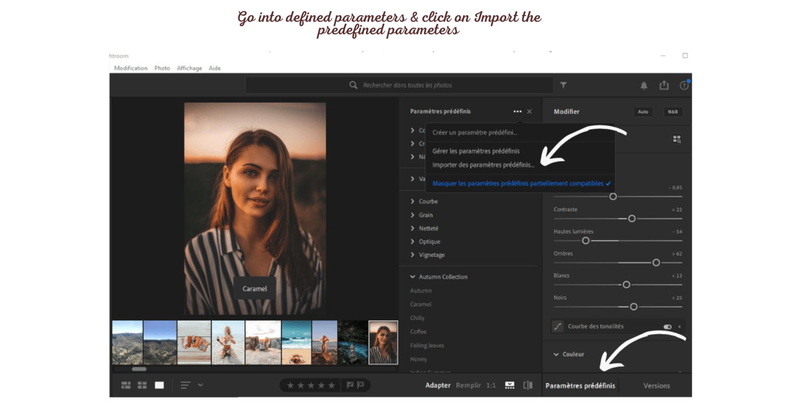Screen dimensions: 802x408
Task: Toggle the Courbe des tonalités switch
Action: pos(667,327)
